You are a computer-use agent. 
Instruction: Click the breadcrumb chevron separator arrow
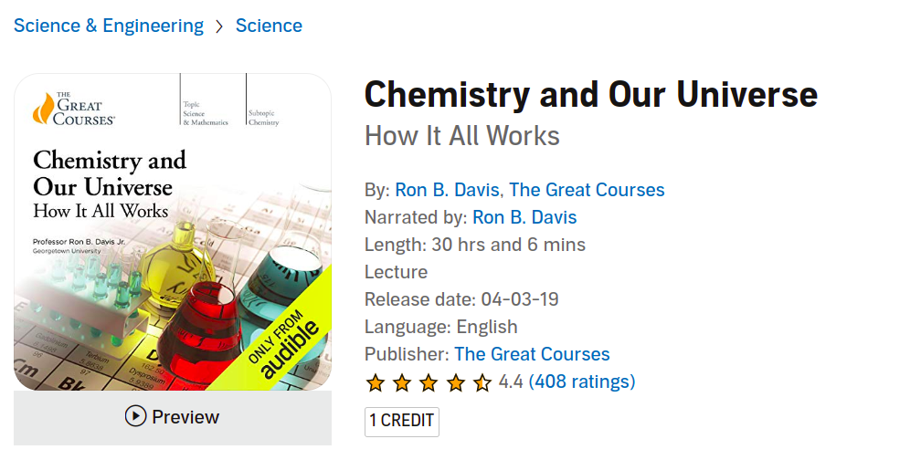click(219, 26)
